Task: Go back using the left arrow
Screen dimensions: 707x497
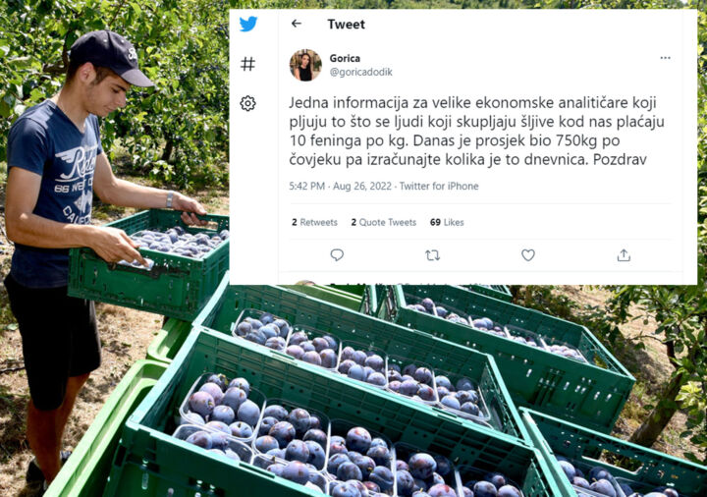Action: coord(297,24)
